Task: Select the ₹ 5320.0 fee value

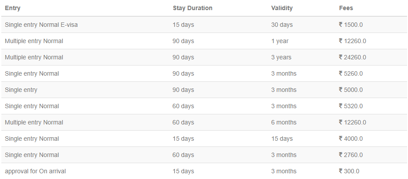Action: click(351, 106)
